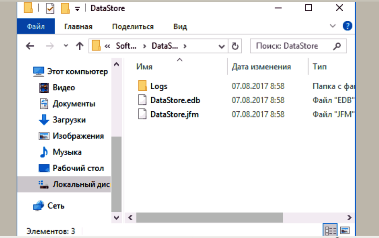The width and height of the screenshot is (379, 238).
Task: Open address bar history dropdown
Action: click(x=222, y=46)
